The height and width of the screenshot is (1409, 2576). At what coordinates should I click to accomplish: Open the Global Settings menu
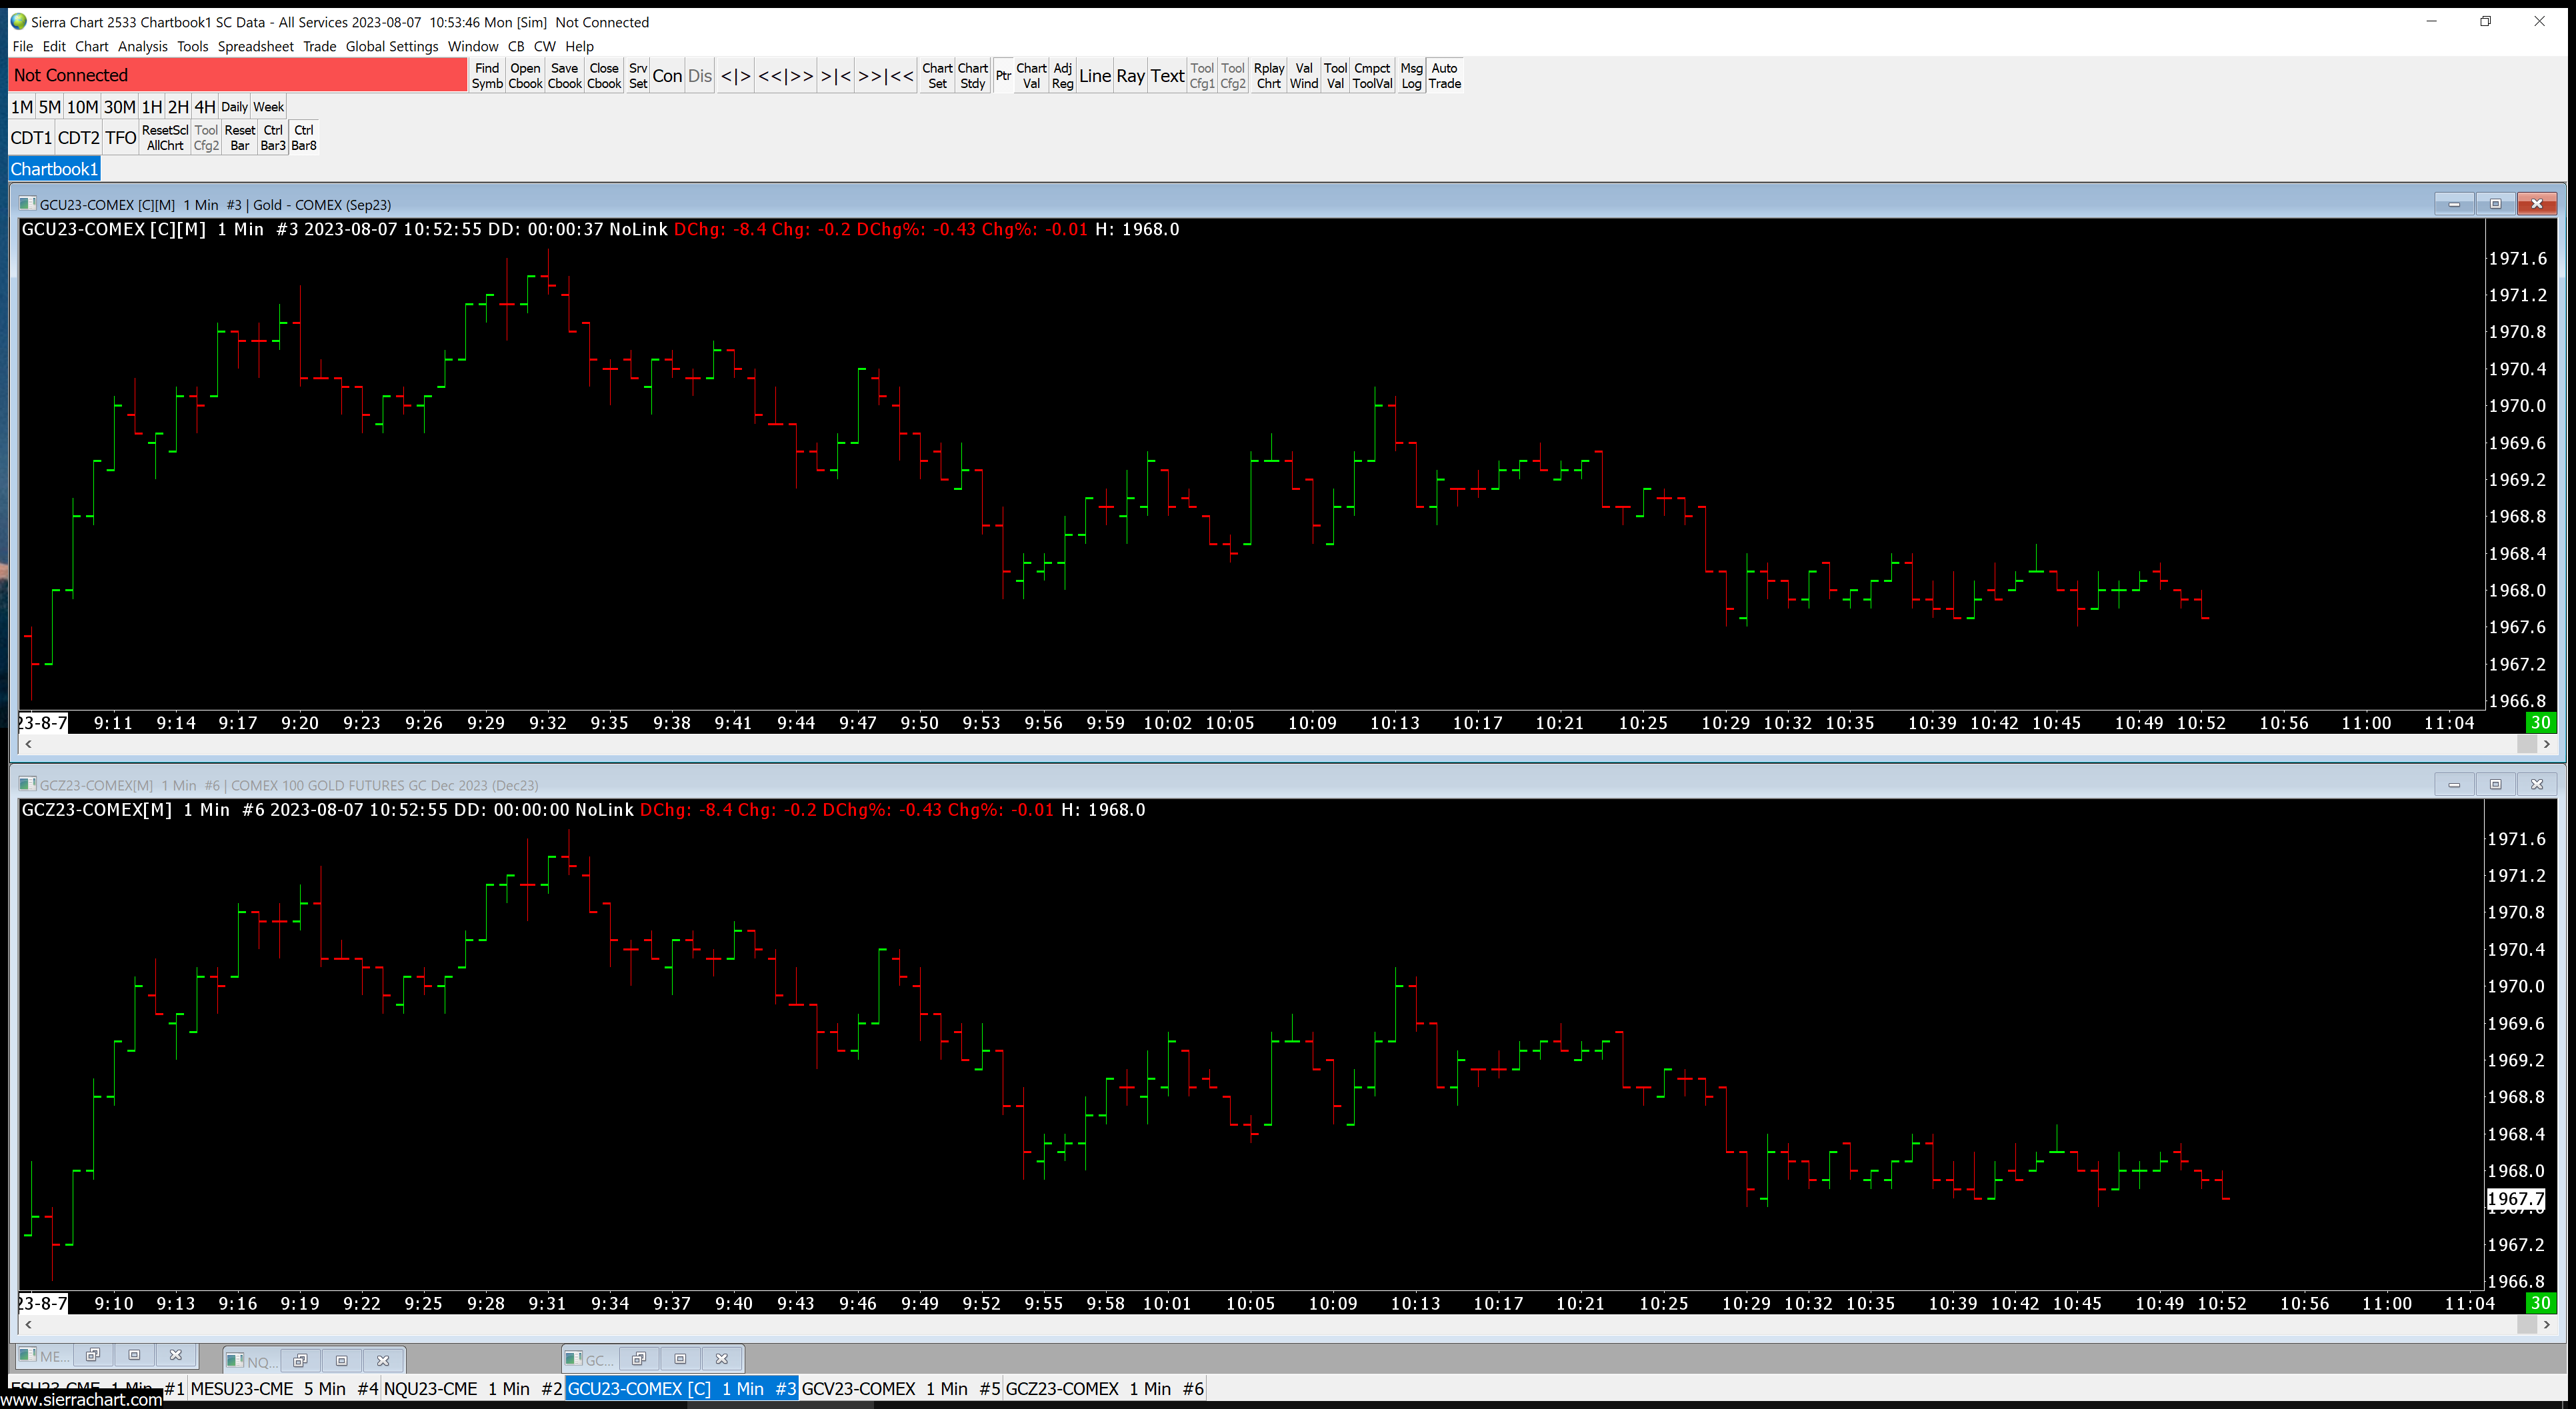point(391,46)
